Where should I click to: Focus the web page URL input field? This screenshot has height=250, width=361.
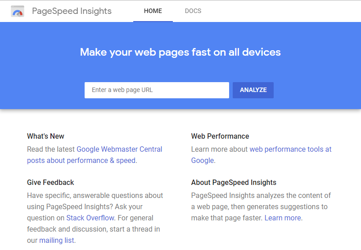(x=157, y=90)
